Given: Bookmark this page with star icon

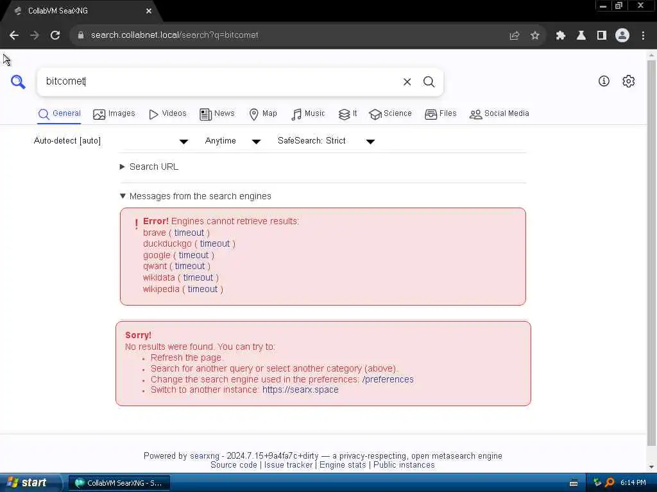Looking at the screenshot, I should 534,36.
